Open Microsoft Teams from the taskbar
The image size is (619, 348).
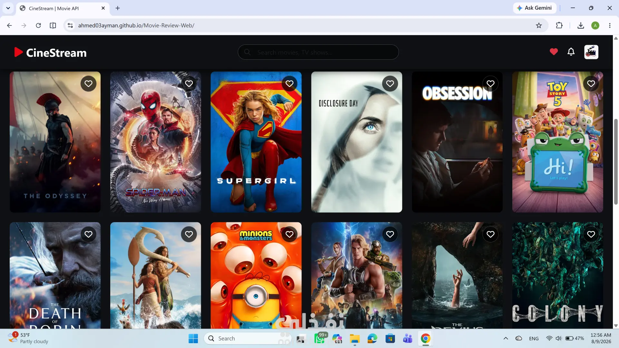408,339
